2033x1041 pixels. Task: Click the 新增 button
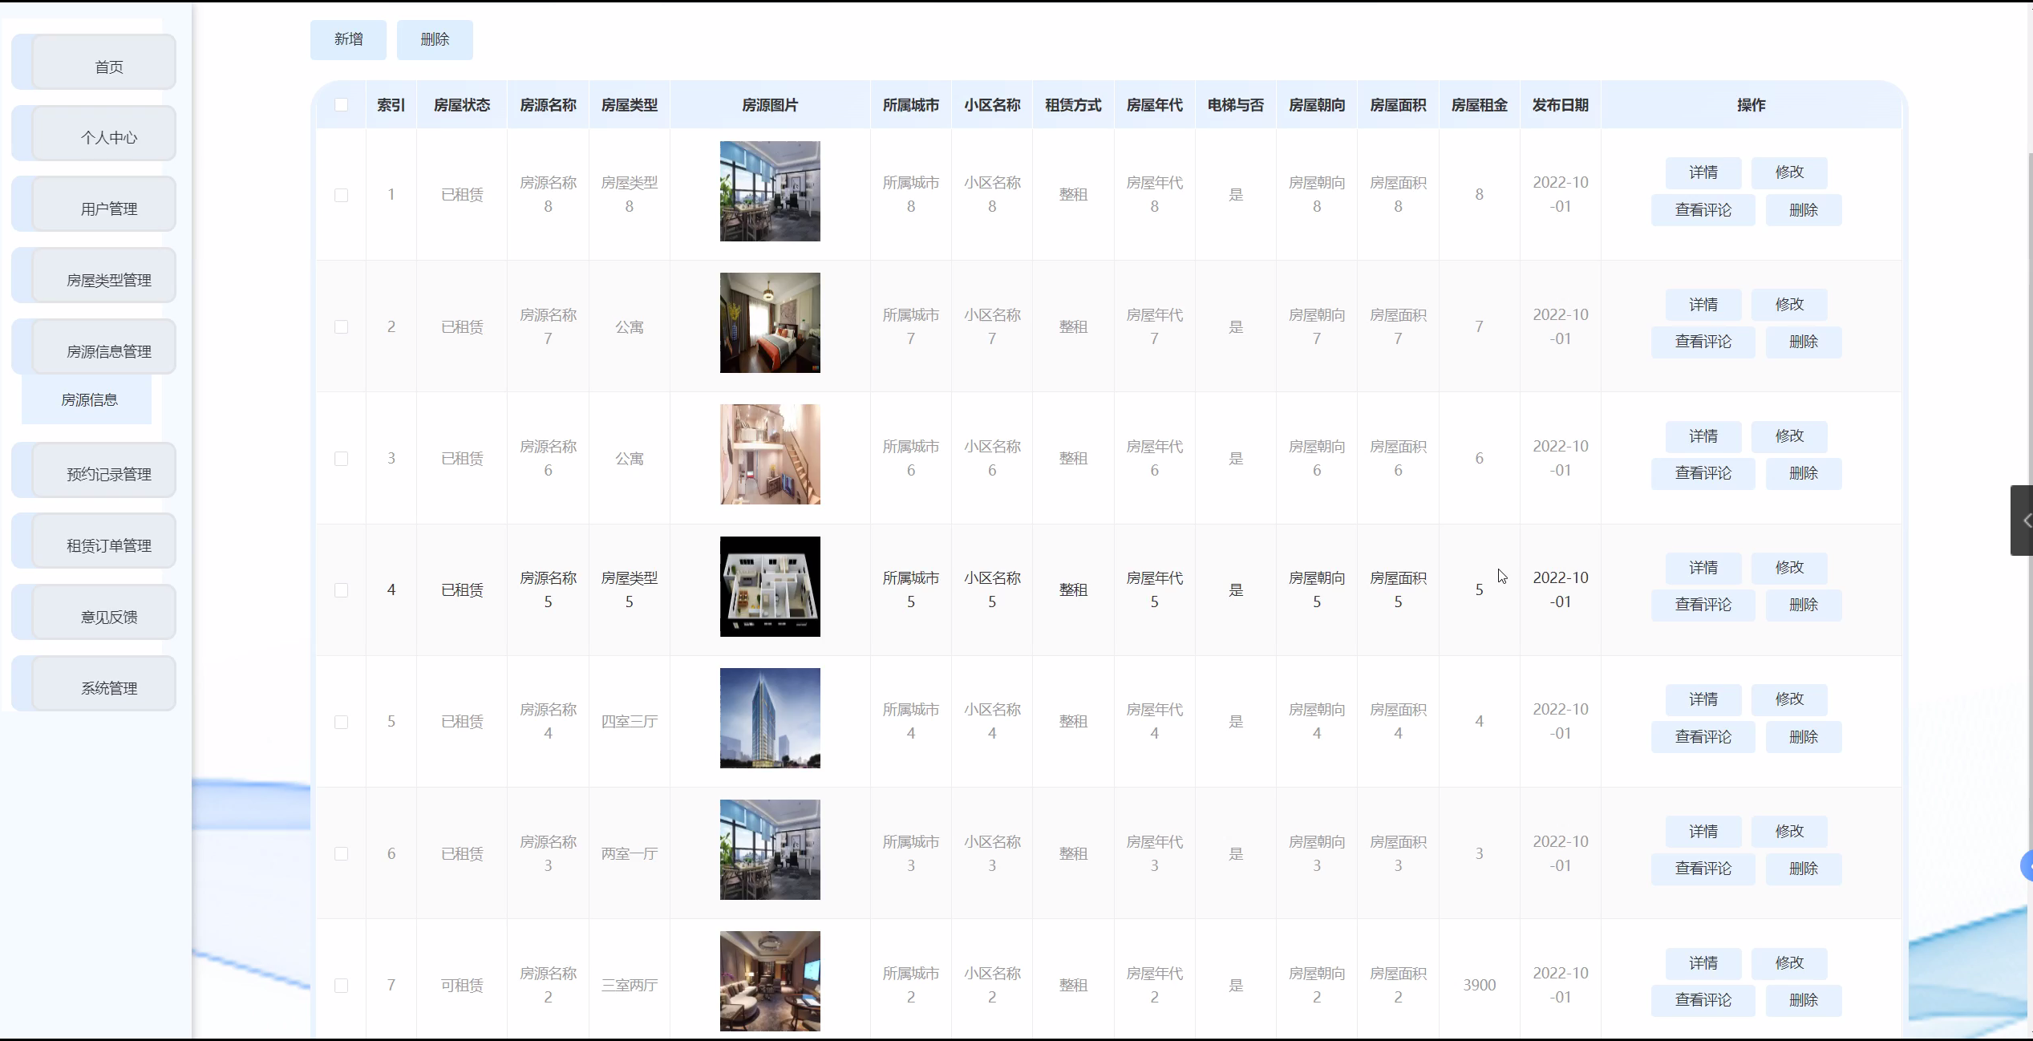click(x=348, y=39)
